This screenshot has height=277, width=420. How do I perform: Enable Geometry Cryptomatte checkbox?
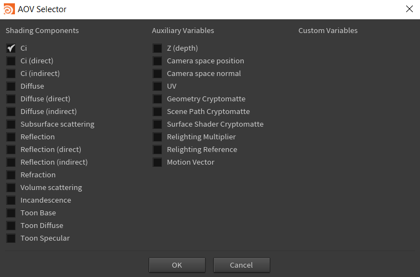tap(158, 99)
